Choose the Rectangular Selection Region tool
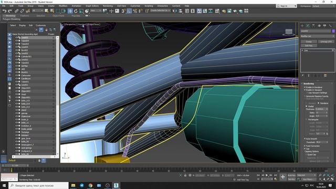 58,11
